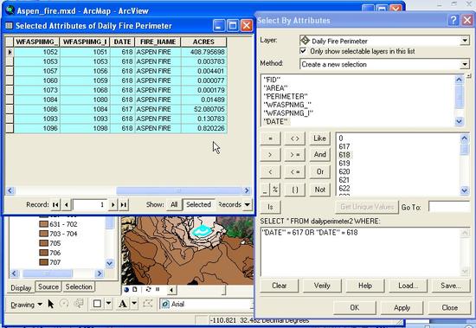Click the 705 brown legend color swatch
The height and width of the screenshot is (328, 476).
(x=44, y=243)
